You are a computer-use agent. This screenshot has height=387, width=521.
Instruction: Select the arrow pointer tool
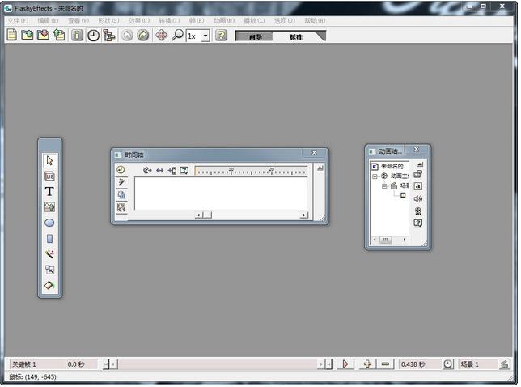coord(49,160)
